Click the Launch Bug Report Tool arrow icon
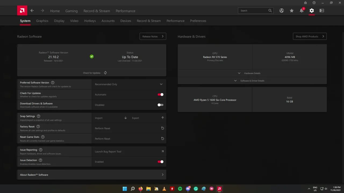This screenshot has height=193, width=344. (163, 151)
